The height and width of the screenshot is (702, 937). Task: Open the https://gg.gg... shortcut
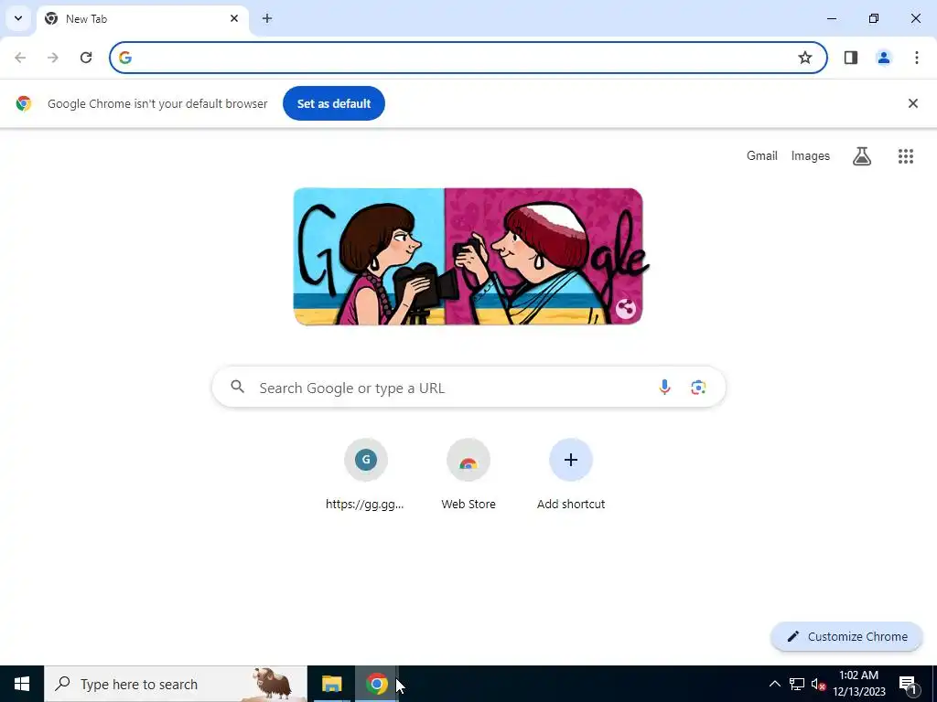click(365, 474)
